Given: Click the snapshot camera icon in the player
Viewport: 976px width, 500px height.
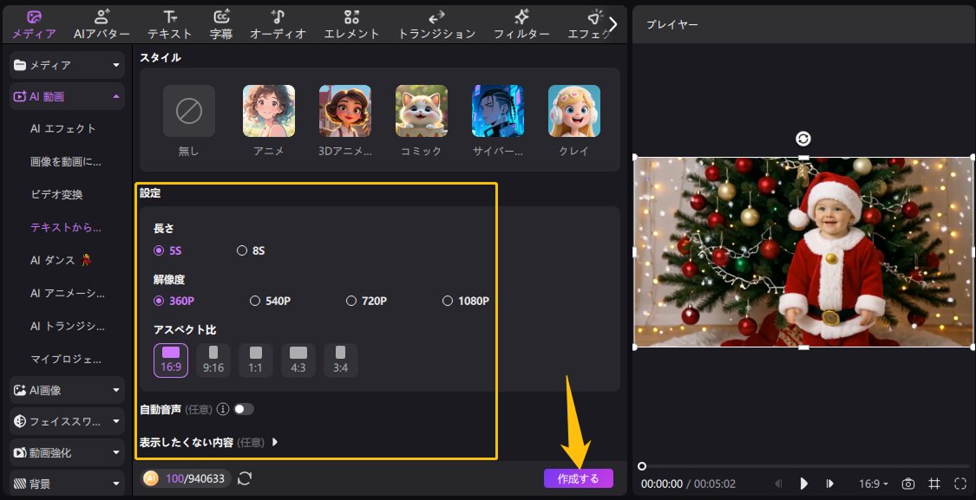Looking at the screenshot, I should coord(907,484).
